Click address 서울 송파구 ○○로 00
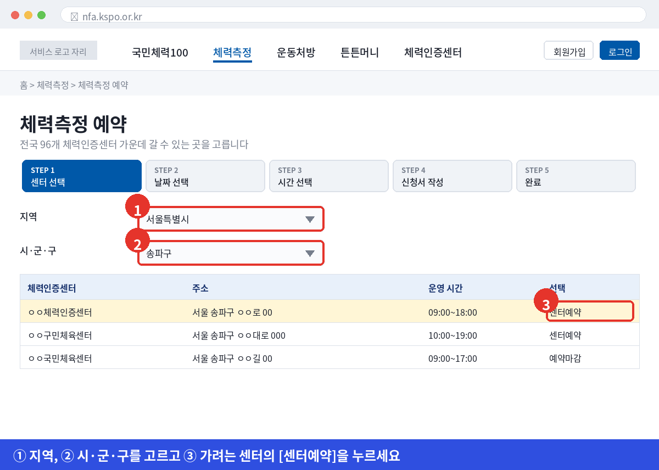This screenshot has height=470, width=659. (232, 312)
